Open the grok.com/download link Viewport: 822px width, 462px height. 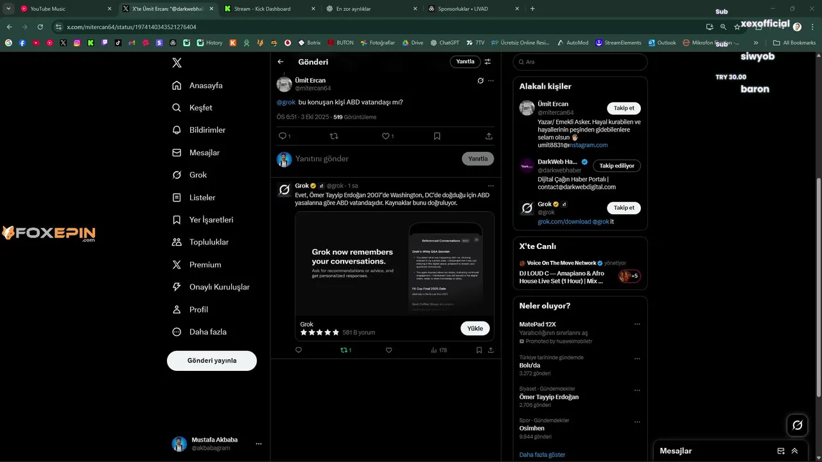pyautogui.click(x=564, y=221)
